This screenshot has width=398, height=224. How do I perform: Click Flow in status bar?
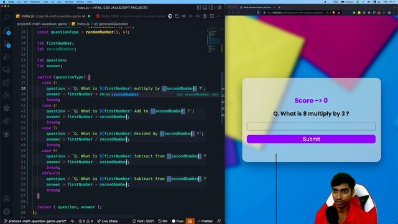(x=178, y=222)
